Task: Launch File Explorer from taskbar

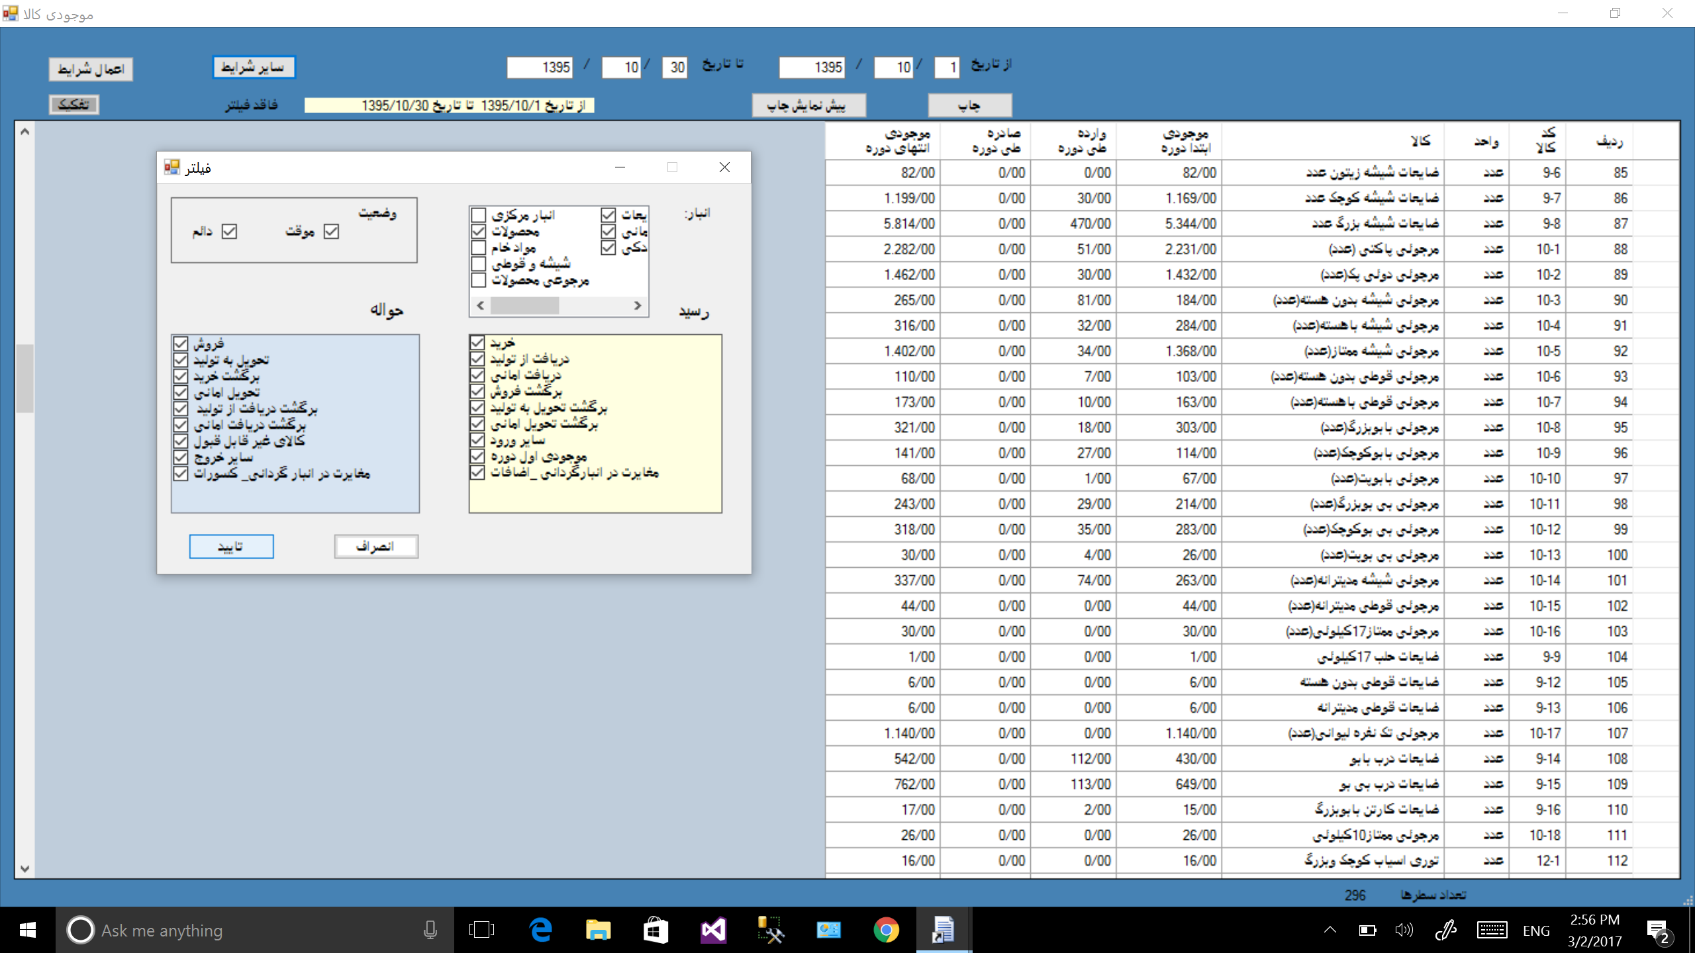Action: pyautogui.click(x=598, y=930)
